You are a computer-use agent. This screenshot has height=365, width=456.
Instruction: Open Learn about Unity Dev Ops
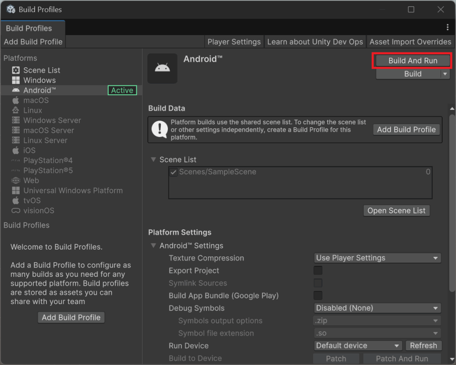point(315,42)
